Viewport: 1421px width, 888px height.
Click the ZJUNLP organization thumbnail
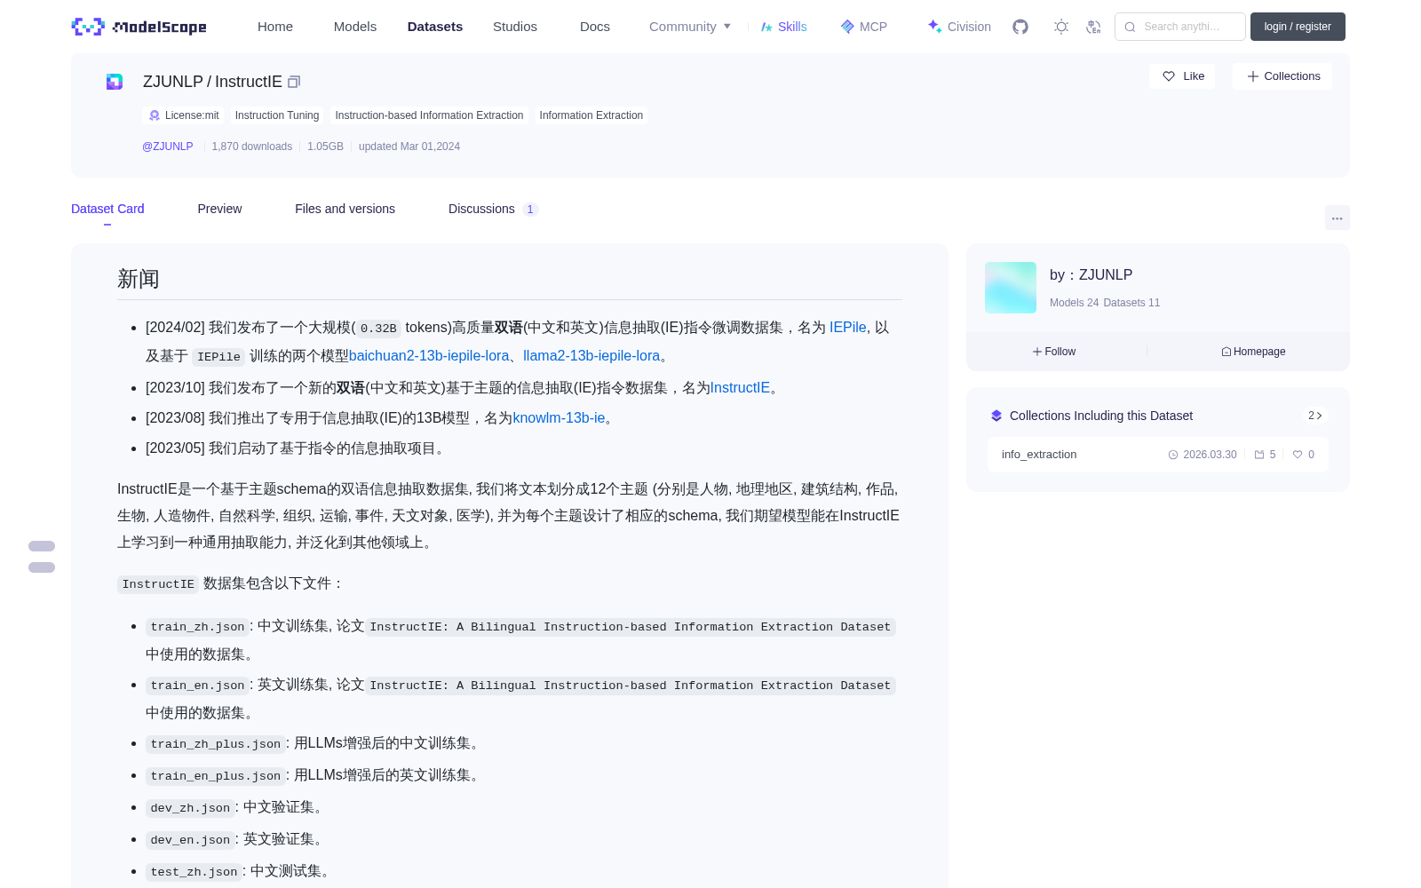[1011, 288]
